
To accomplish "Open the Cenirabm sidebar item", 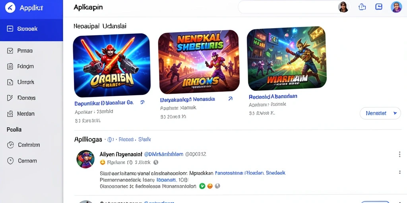I will point(29,145).
